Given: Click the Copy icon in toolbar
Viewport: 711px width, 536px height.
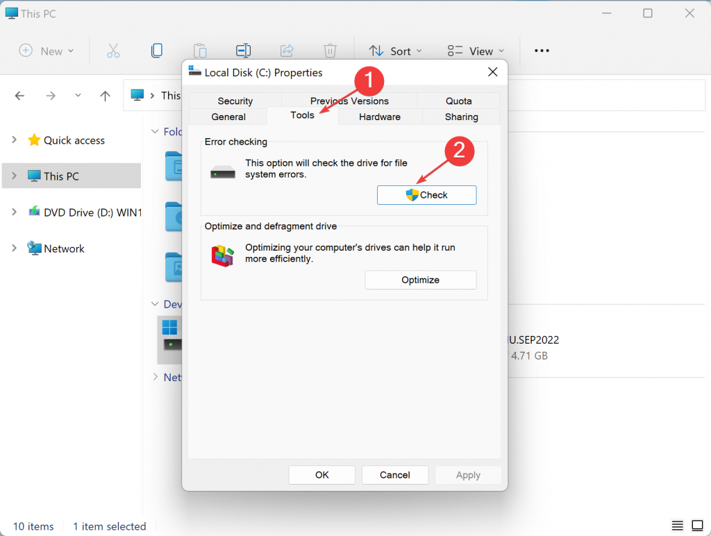Looking at the screenshot, I should 157,51.
